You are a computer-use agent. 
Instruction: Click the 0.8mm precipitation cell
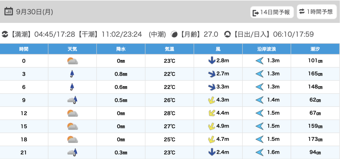pyautogui.click(x=121, y=74)
